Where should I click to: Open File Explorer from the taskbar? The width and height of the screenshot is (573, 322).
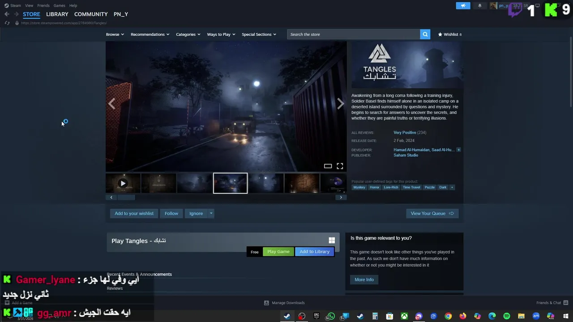click(x=521, y=316)
